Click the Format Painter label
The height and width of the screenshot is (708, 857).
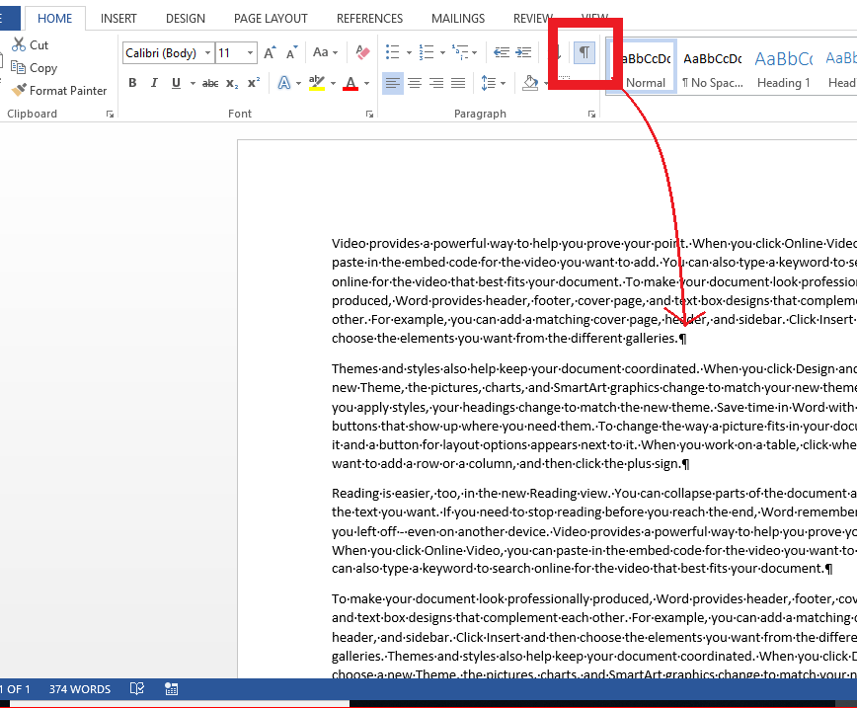(68, 90)
